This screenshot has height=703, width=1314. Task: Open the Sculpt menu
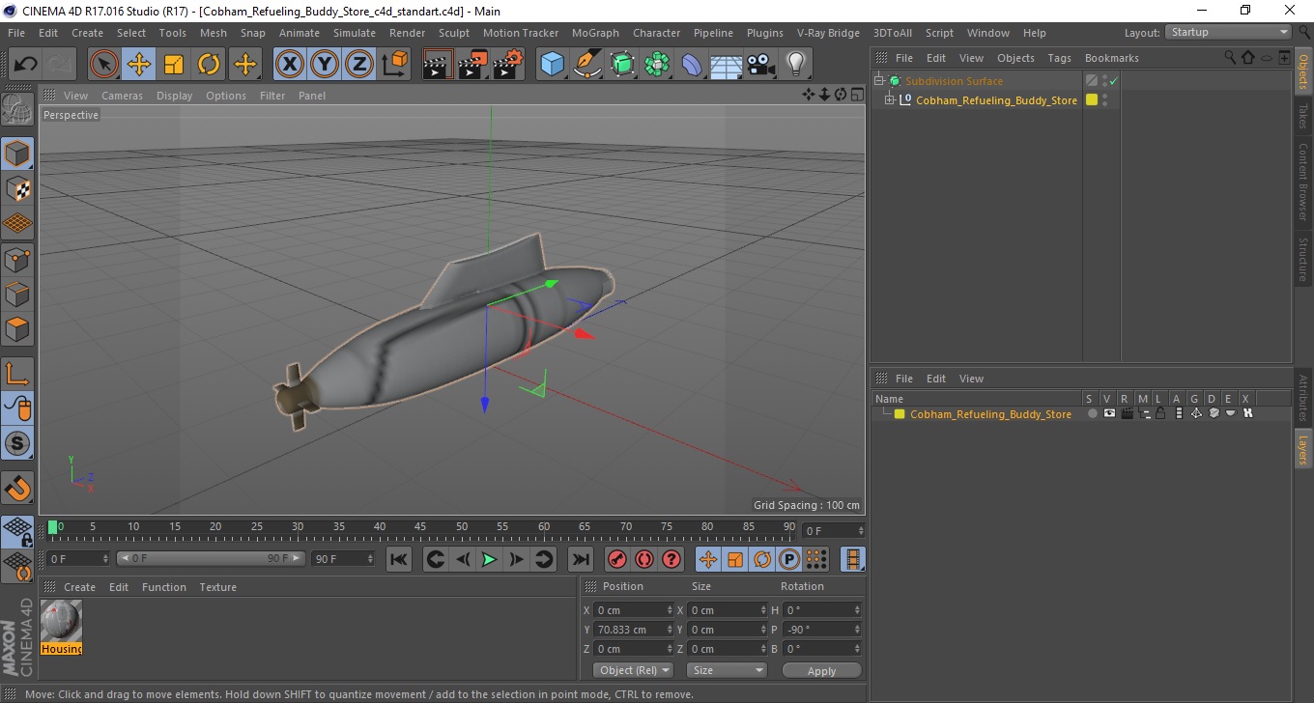point(453,33)
